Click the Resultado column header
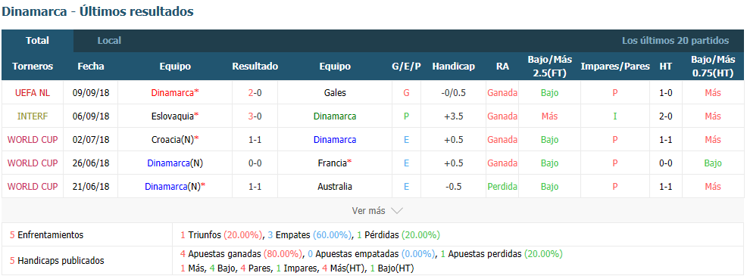Image resolution: width=747 pixels, height=276 pixels. pos(255,67)
